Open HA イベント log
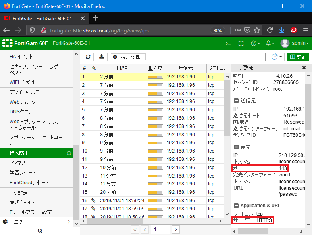The image size is (312, 235). tap(21, 57)
